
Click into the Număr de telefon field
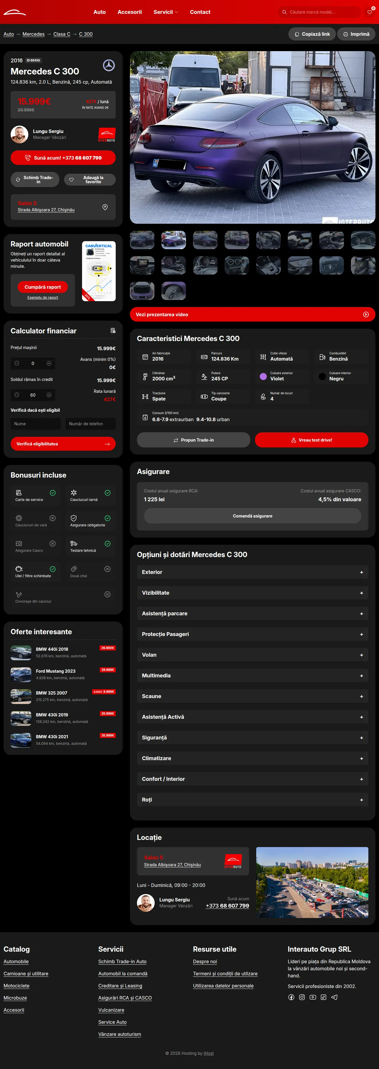90,424
